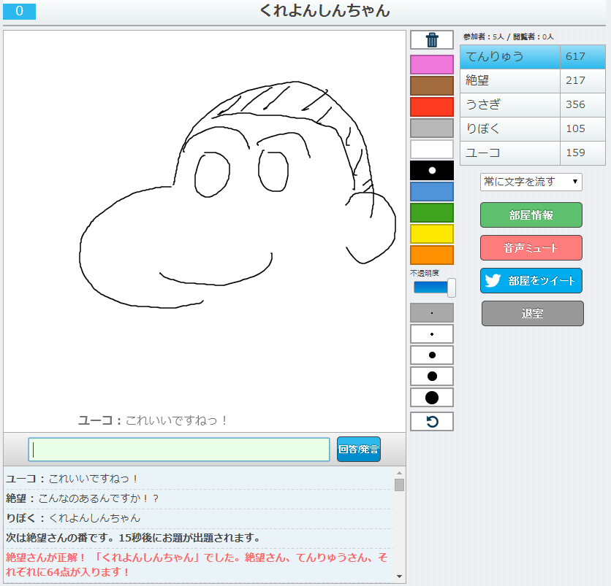Pick the black color swatch
The image size is (611, 586).
coord(432,171)
